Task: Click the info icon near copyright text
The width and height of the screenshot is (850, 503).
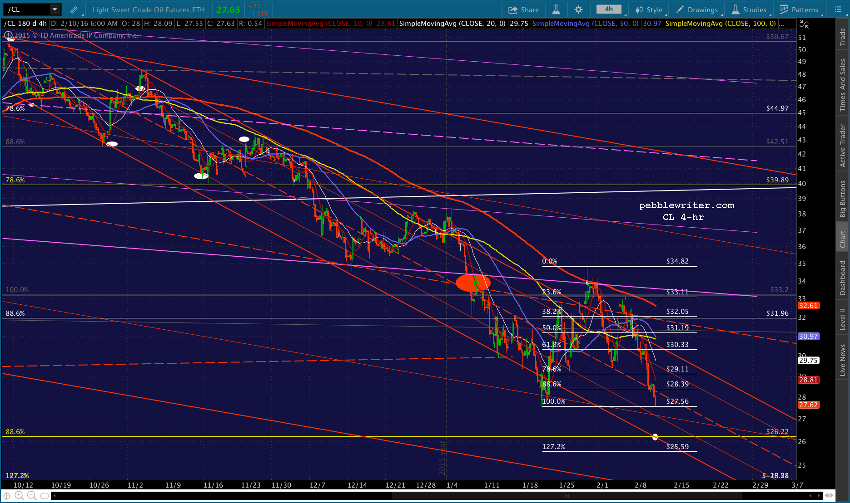Action: tap(8, 35)
